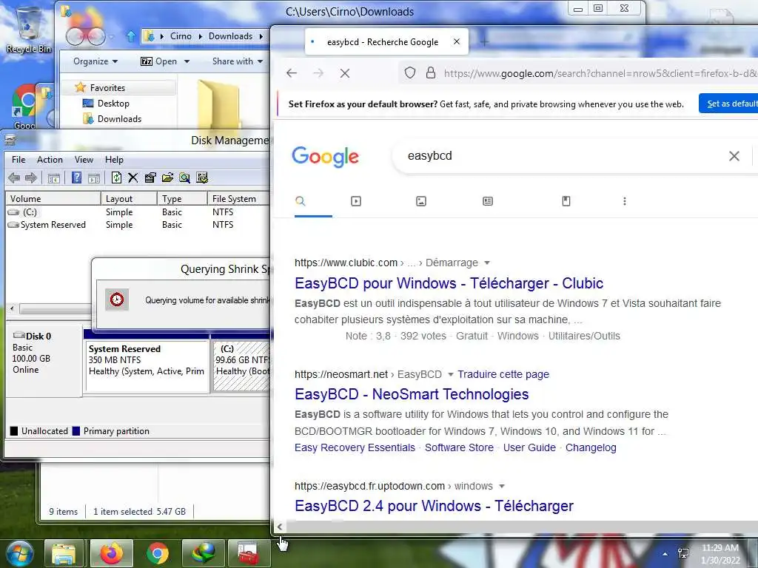Open Chrome from taskbar
Viewport: 758px width, 568px height.
pyautogui.click(x=157, y=553)
